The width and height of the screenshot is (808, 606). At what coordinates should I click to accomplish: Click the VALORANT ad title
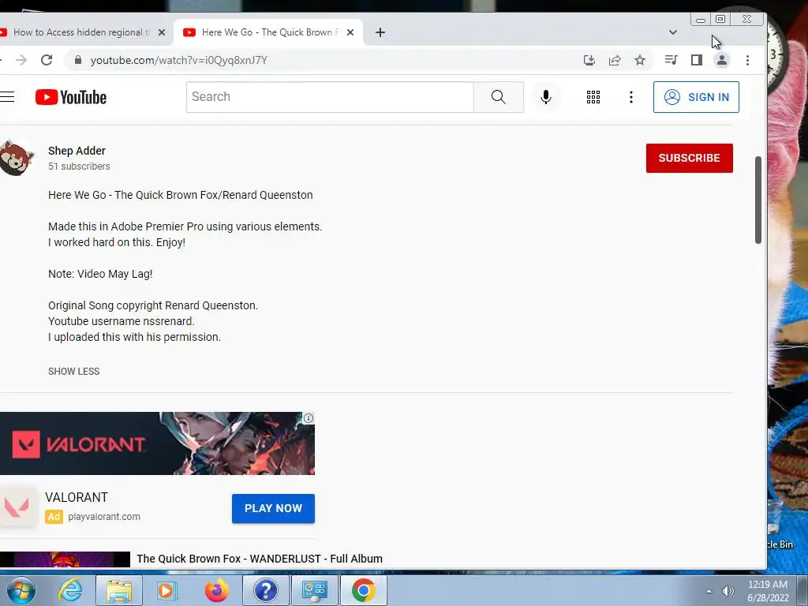[x=77, y=497]
